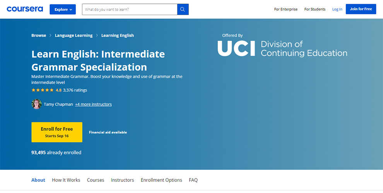
Task: Switch to the Courses tab
Action: click(x=96, y=180)
